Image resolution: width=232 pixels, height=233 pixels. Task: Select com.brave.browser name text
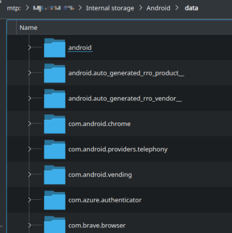point(97,225)
